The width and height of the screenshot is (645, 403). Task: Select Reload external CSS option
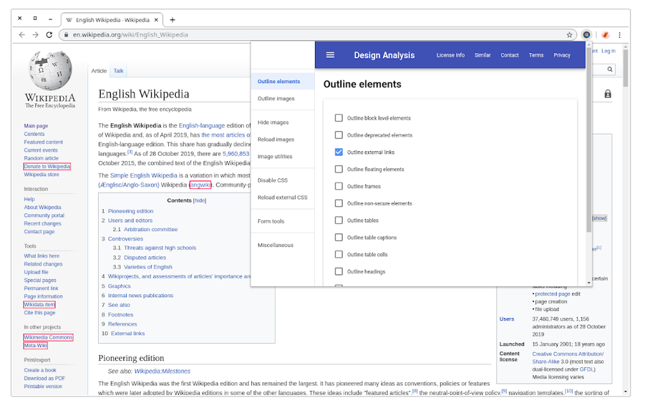click(283, 197)
